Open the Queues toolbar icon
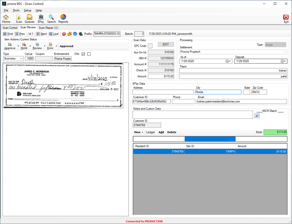This screenshot has width=292, height=224. 29,18
